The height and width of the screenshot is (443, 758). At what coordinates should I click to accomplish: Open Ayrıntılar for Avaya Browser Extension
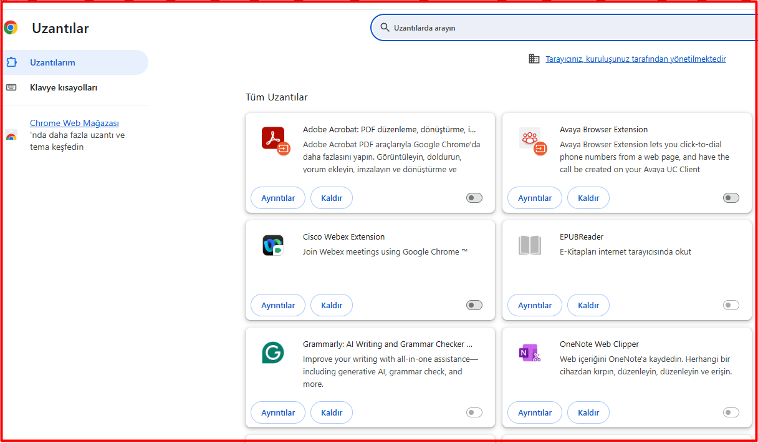click(535, 198)
